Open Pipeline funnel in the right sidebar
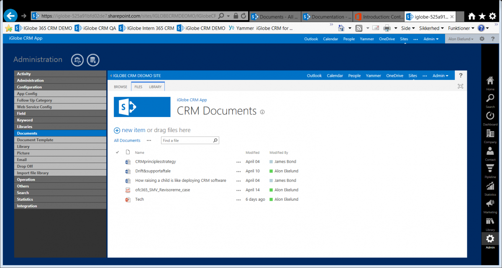The image size is (502, 268). [x=490, y=171]
